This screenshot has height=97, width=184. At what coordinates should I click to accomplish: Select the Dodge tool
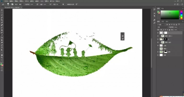click(2, 42)
